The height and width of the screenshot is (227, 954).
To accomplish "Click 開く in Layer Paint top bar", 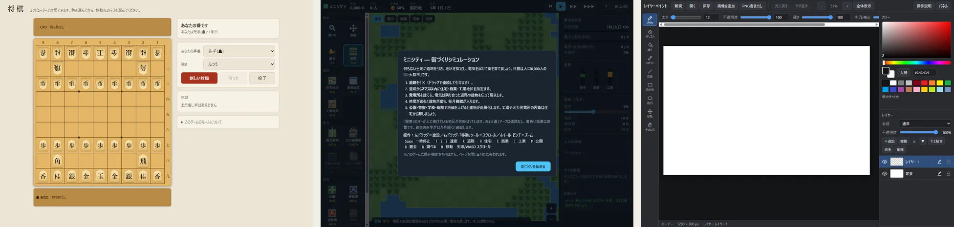I will point(693,6).
